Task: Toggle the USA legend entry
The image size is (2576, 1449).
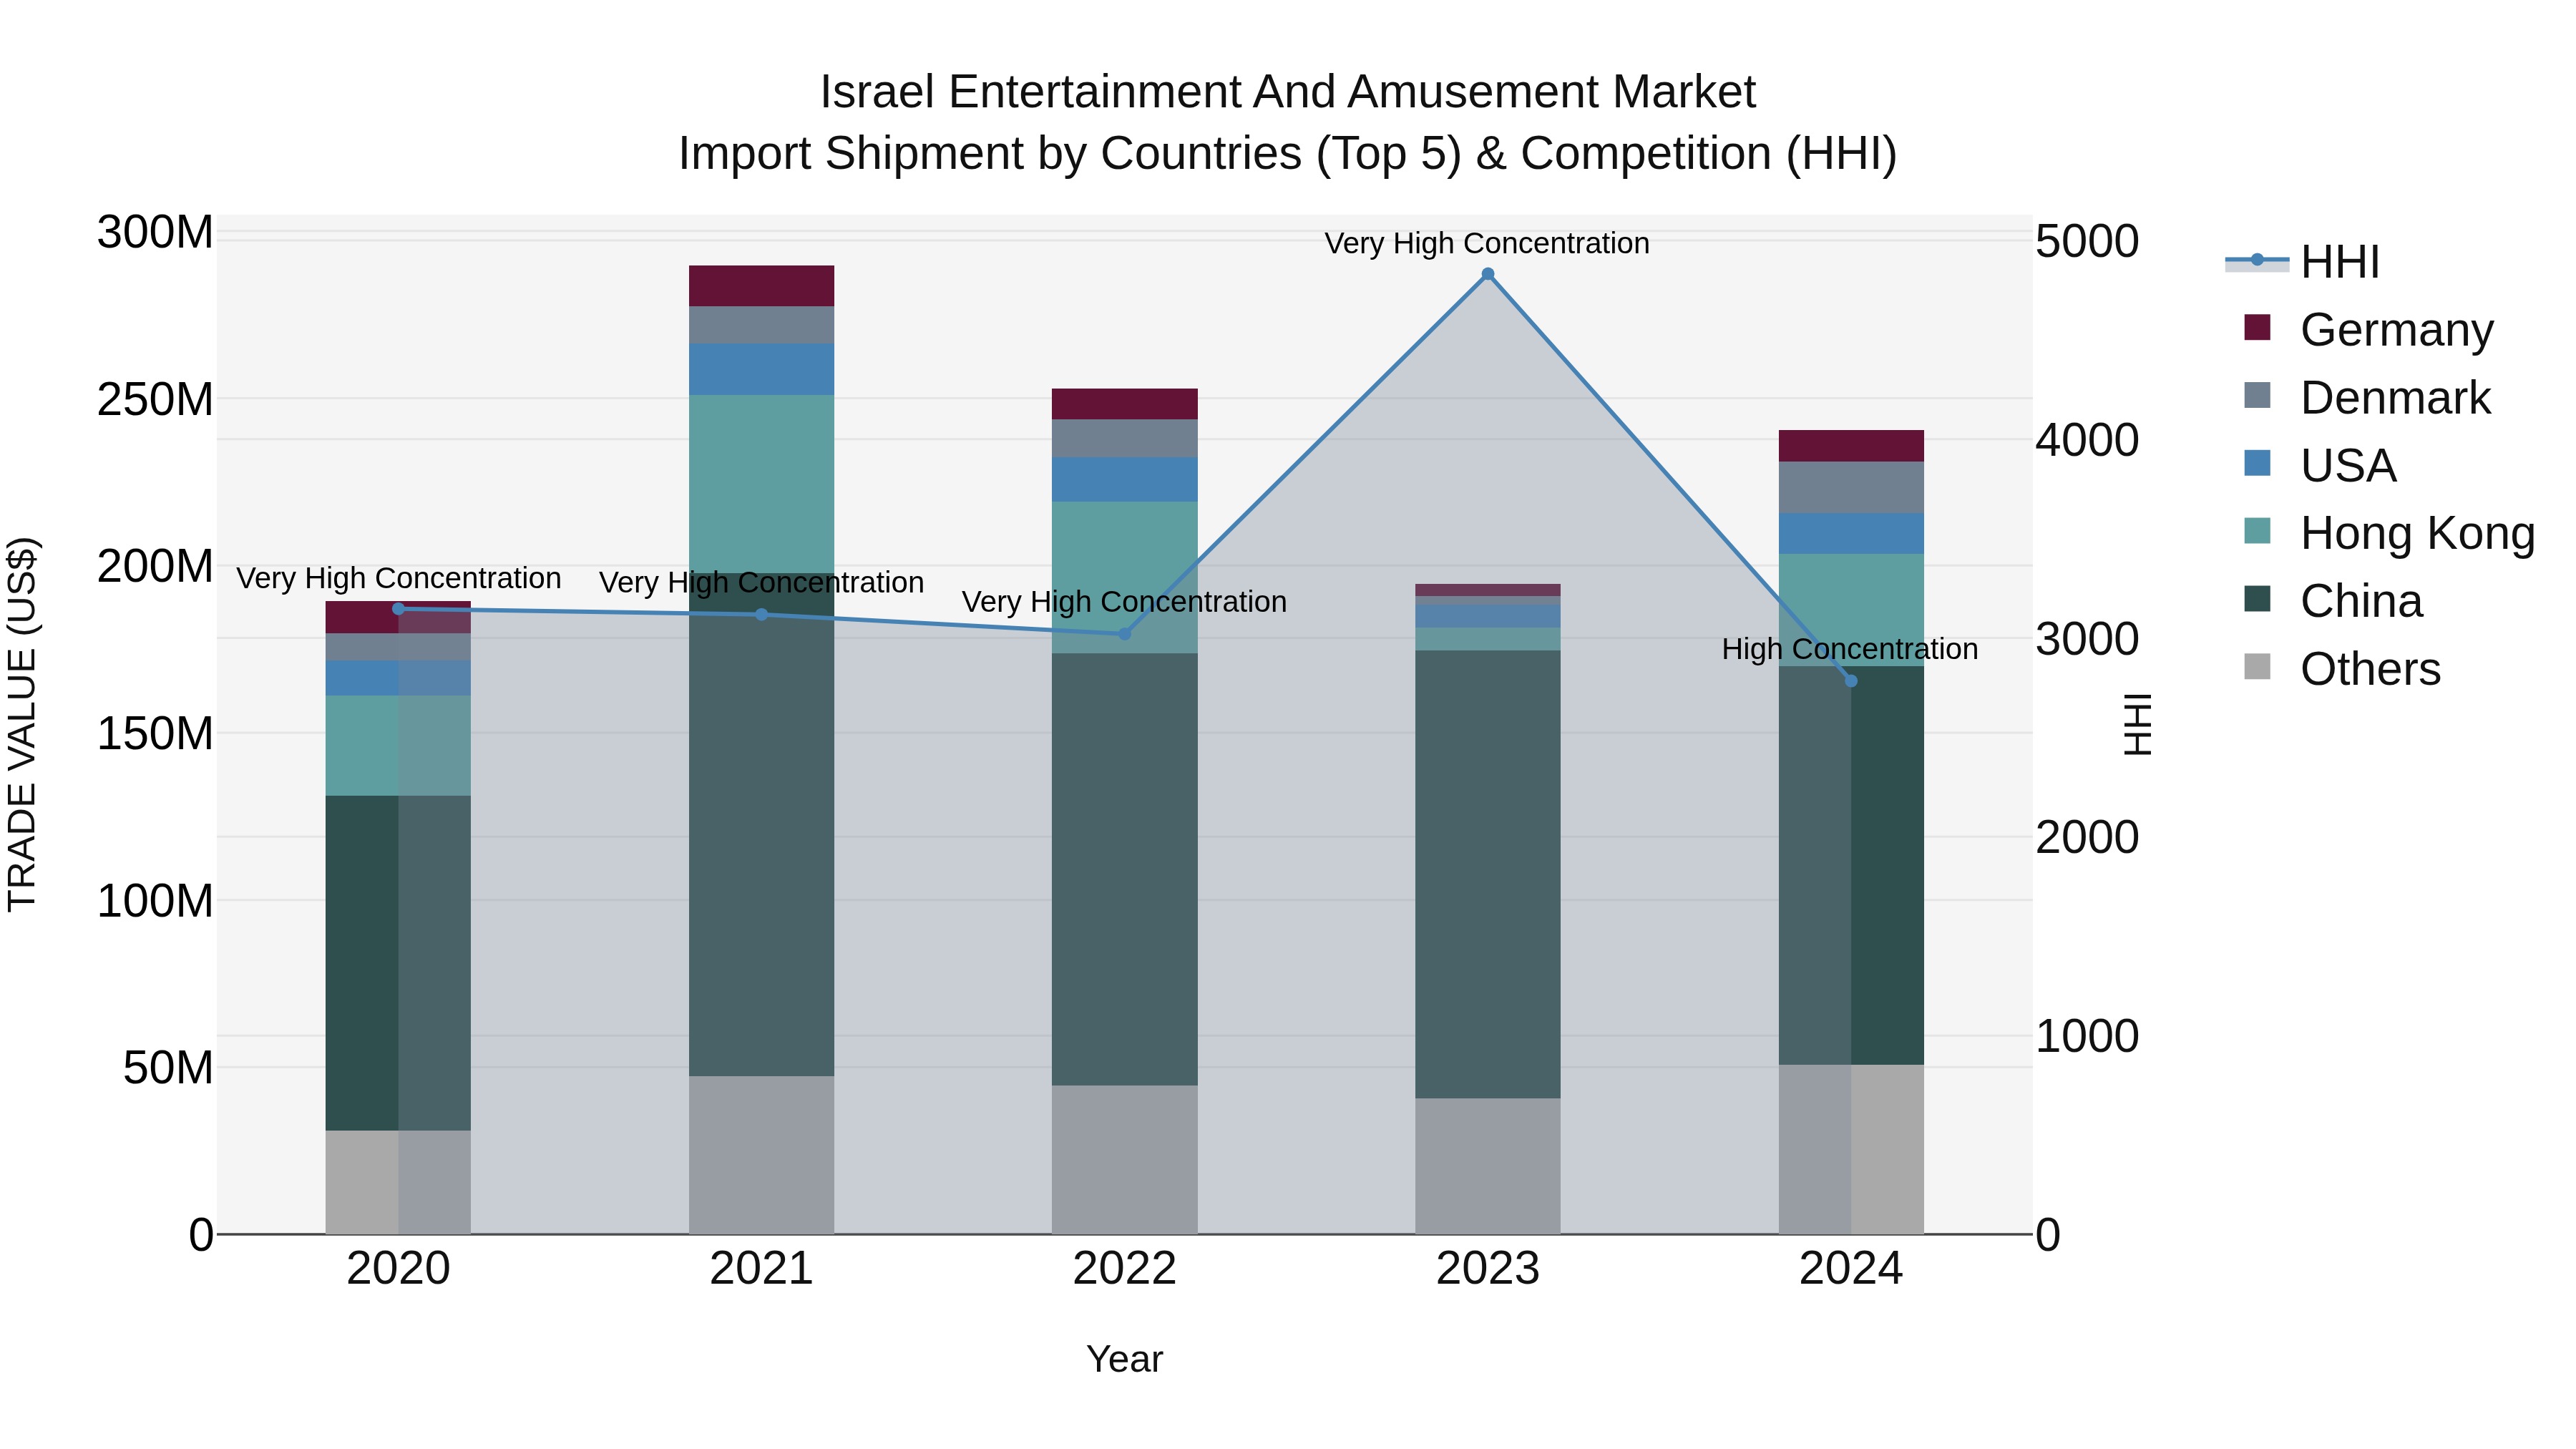Action: point(2320,465)
